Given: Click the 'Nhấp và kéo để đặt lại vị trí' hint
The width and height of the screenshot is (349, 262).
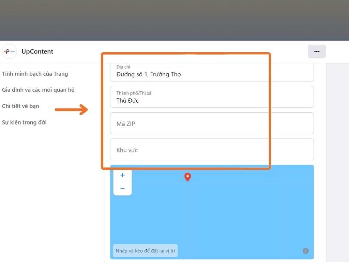Looking at the screenshot, I should click(146, 251).
